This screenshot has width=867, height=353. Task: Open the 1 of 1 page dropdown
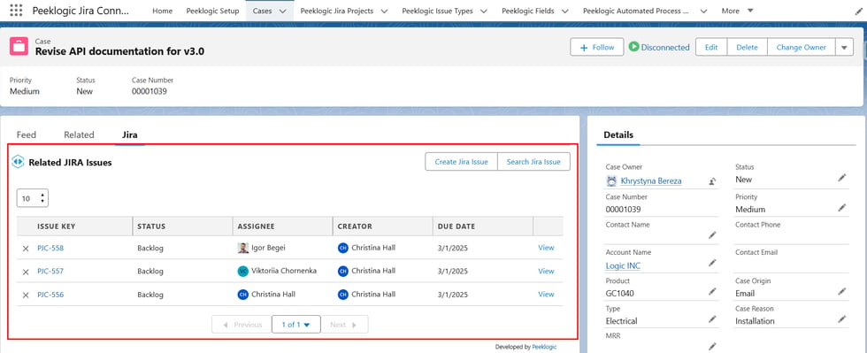click(295, 325)
